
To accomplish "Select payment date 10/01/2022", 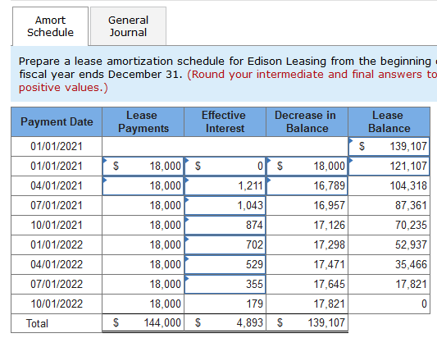I will pos(57,304).
